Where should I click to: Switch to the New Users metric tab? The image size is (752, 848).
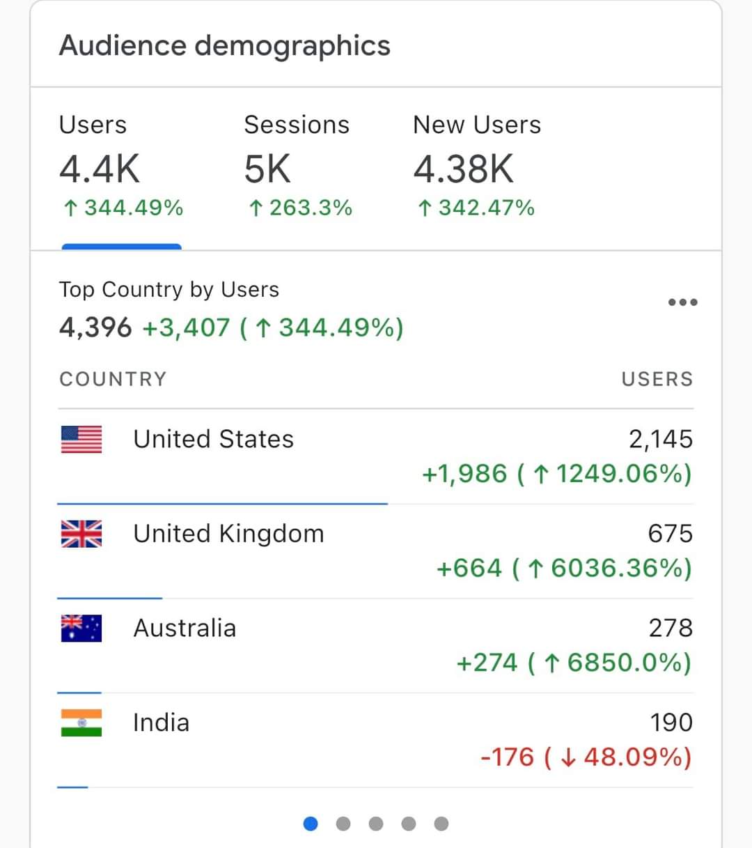point(476,167)
